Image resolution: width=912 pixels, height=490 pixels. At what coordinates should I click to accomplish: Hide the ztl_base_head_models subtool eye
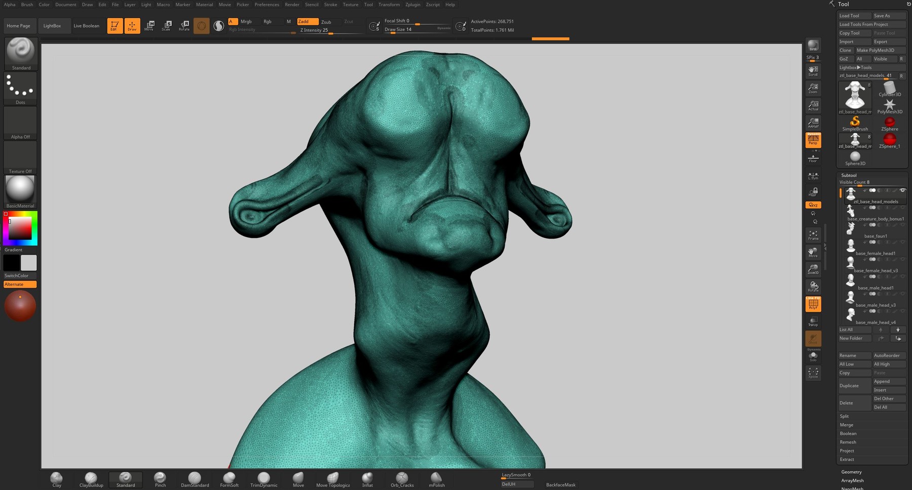point(903,190)
